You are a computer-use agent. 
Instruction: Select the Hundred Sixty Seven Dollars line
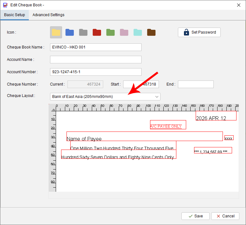[x=119, y=154]
